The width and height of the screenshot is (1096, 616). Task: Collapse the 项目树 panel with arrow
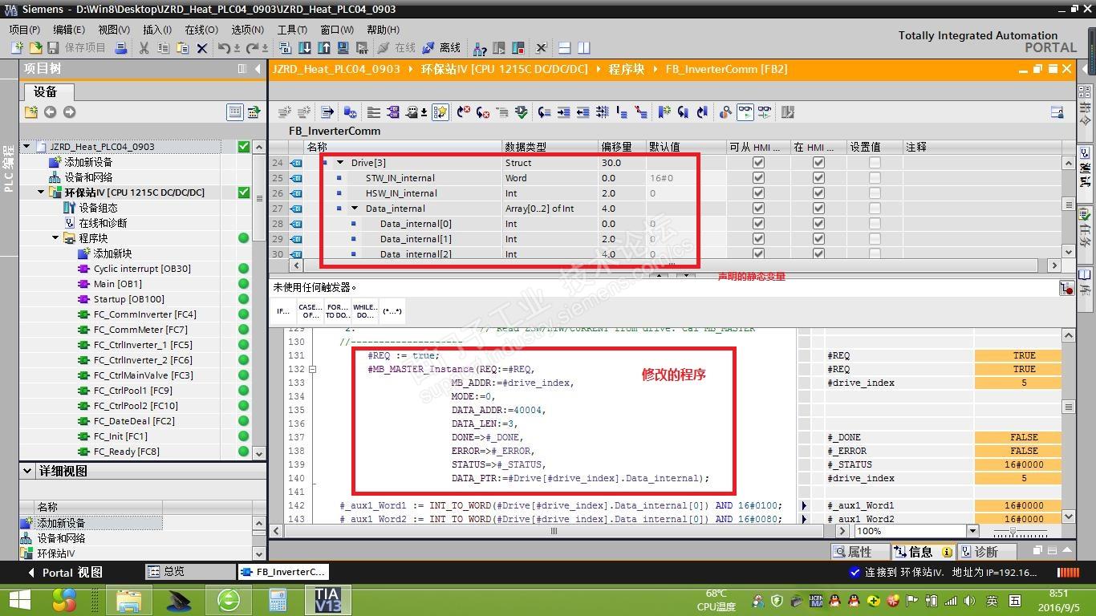[x=258, y=69]
